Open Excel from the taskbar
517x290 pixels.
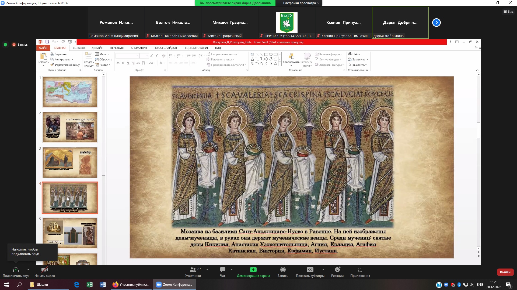[x=90, y=285]
